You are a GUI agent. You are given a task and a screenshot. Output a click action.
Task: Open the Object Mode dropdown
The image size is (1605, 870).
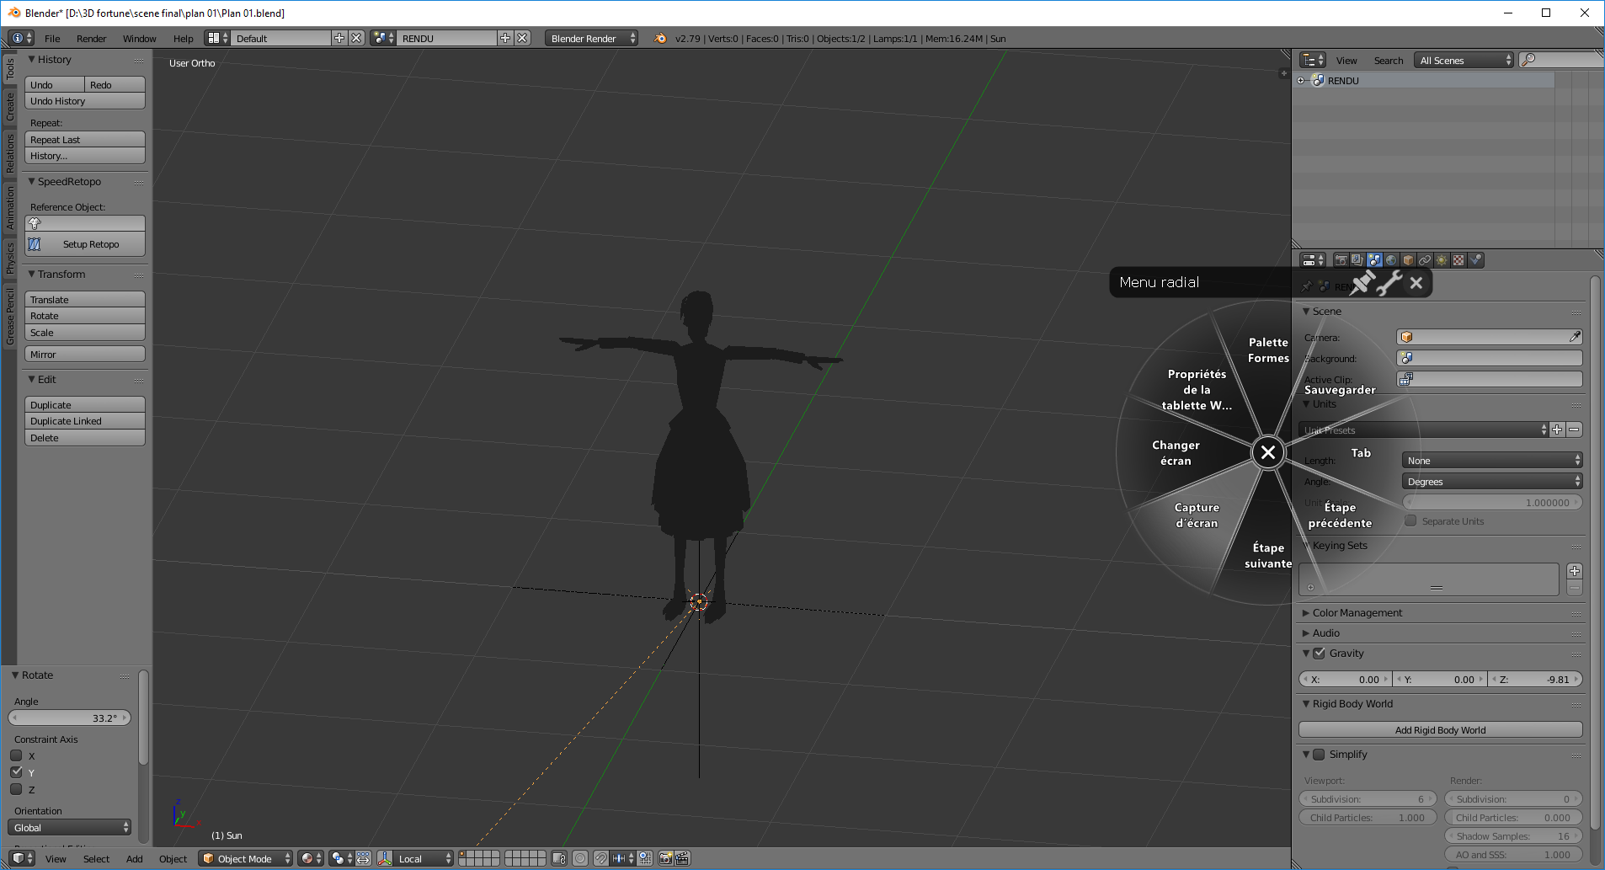tap(246, 858)
